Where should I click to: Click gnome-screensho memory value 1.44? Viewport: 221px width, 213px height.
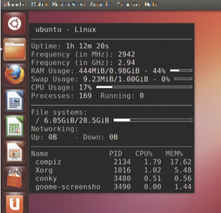point(183,187)
